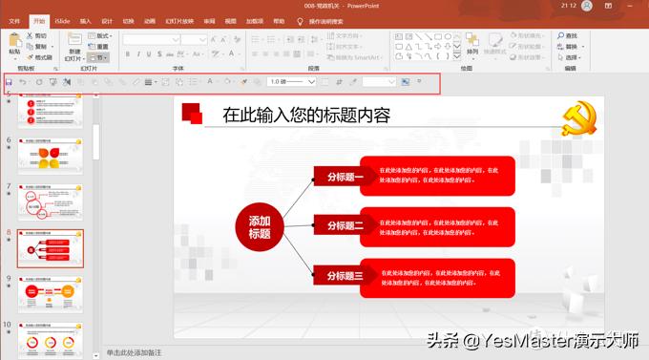This screenshot has width=649, height=360.
Task: Click the 分标题二 label on slide
Action: 345,225
